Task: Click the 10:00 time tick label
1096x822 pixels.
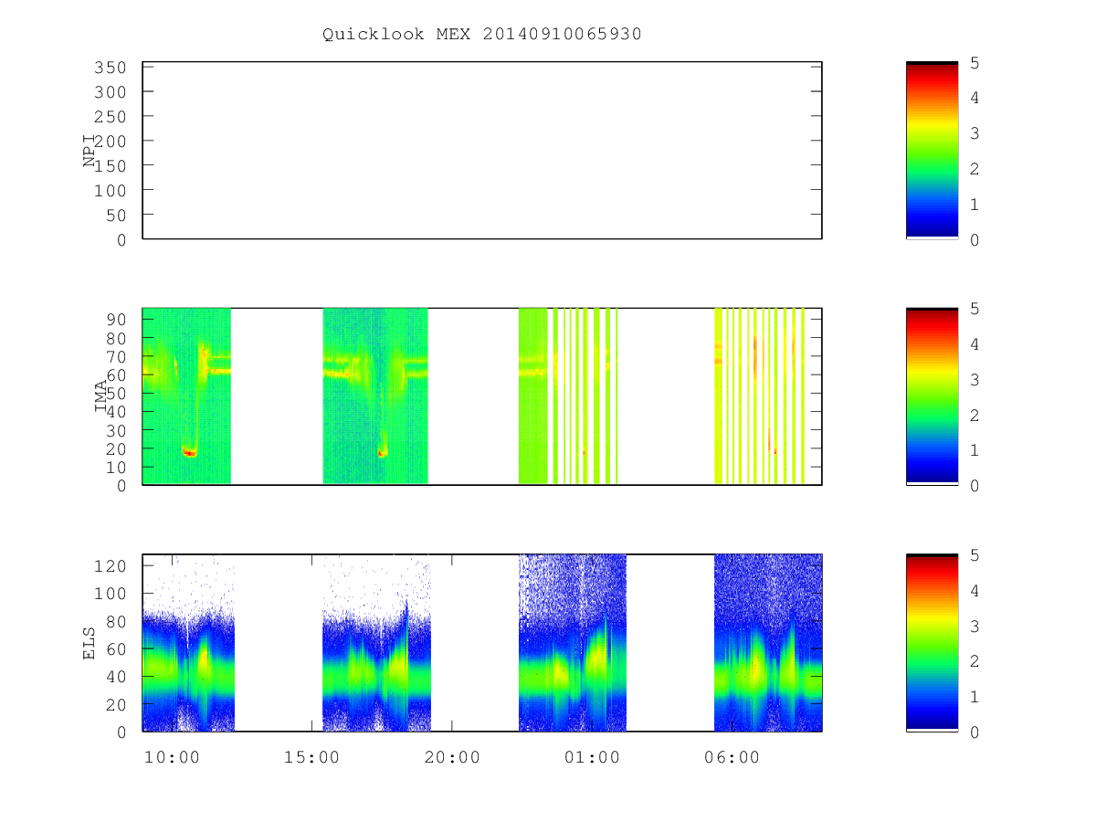Action: tap(172, 757)
